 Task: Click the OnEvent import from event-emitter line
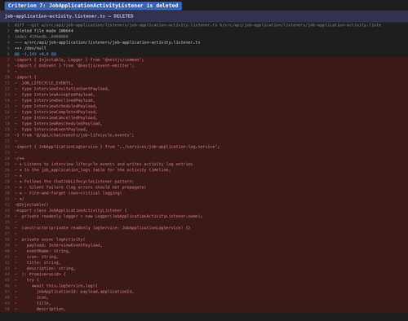click(74, 65)
